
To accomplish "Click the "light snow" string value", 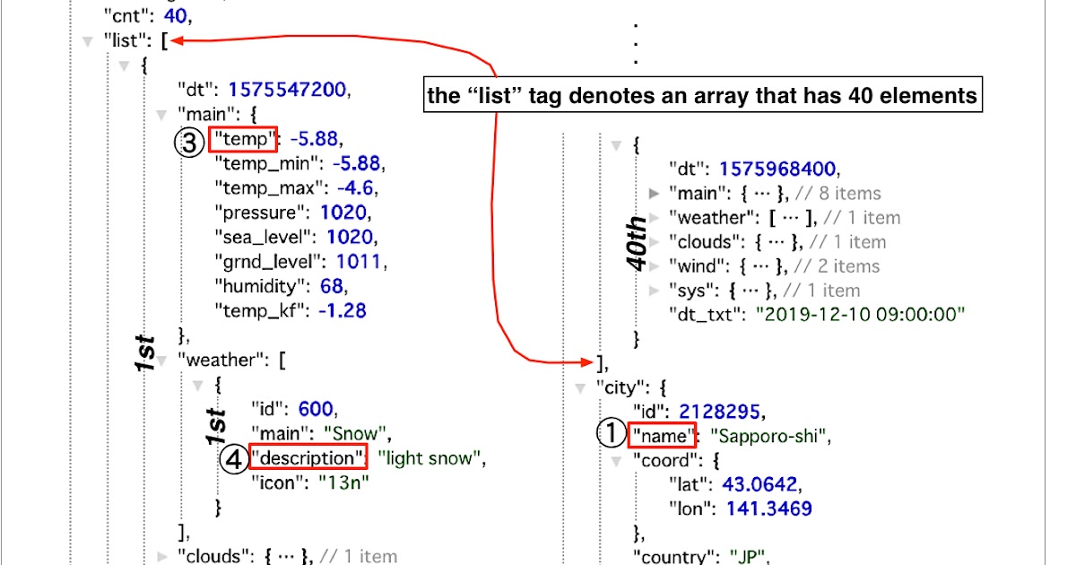I will pos(429,458).
